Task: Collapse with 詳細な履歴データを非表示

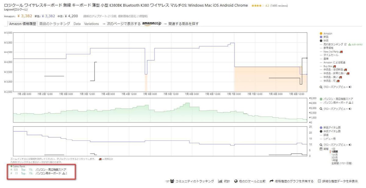Action: 338,181
